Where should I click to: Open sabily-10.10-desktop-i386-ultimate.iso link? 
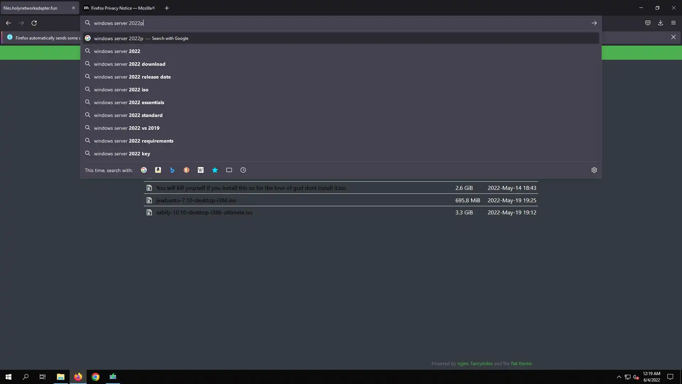pos(204,212)
